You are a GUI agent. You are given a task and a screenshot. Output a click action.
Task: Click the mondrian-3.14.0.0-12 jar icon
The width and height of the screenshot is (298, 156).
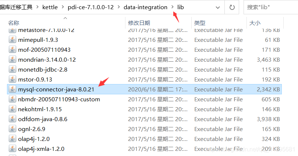13,59
